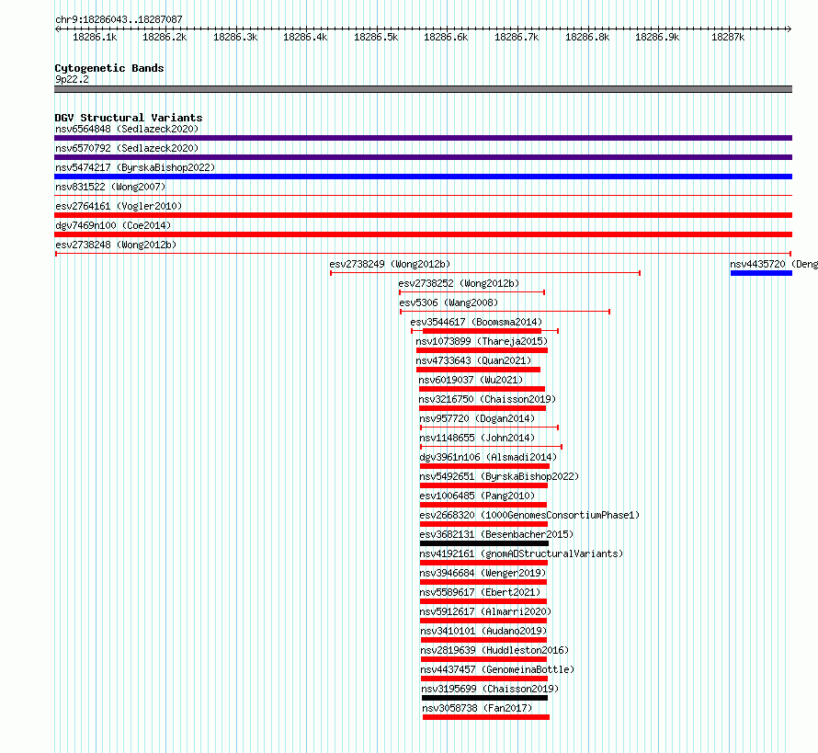
Task: Select the black bar under nsv3195699
Action: [x=484, y=698]
